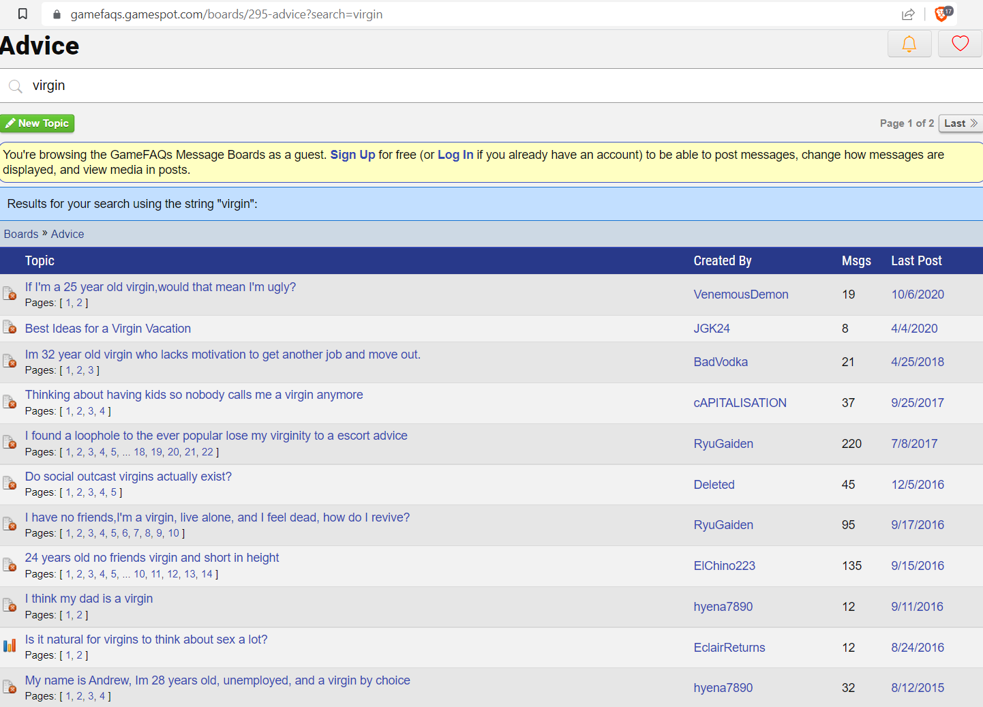Open BadVodka user profile
983x707 pixels.
(721, 362)
